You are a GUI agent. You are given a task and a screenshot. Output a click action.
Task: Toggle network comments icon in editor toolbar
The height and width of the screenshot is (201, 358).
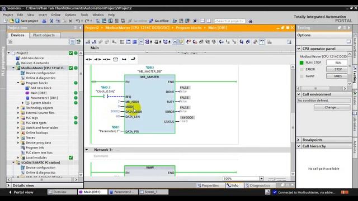tap(175, 42)
